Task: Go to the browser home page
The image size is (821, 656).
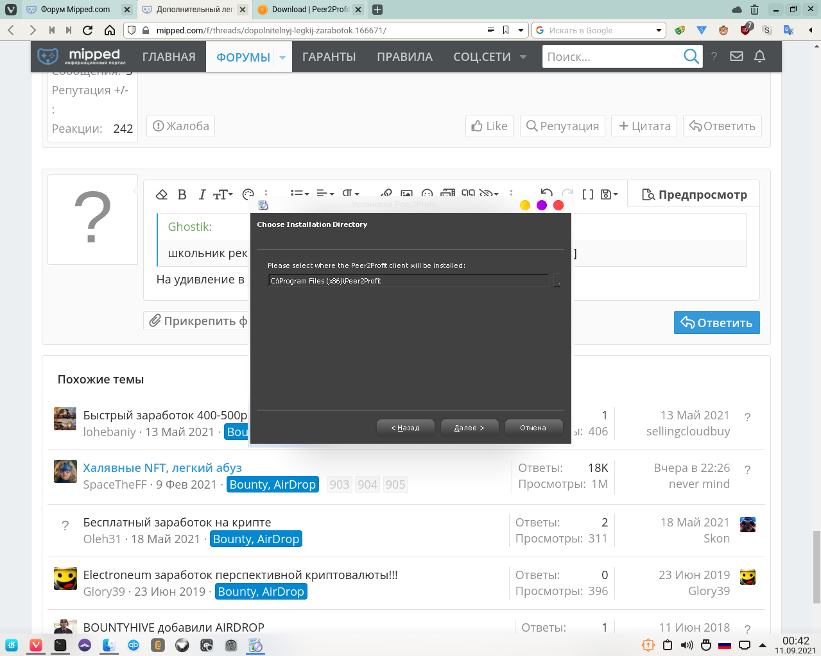Action: (110, 30)
